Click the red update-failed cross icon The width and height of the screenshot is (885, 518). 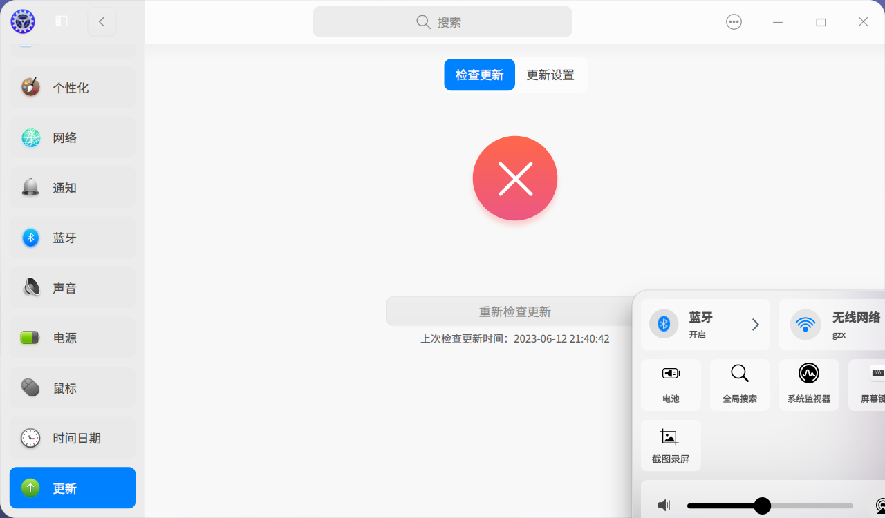pyautogui.click(x=515, y=178)
